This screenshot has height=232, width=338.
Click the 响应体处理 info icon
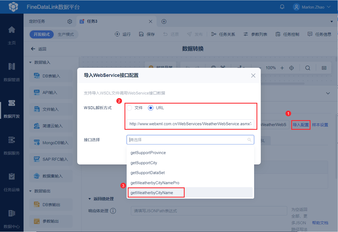(x=113, y=211)
